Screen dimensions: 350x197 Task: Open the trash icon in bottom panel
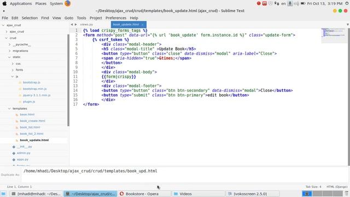[346, 194]
